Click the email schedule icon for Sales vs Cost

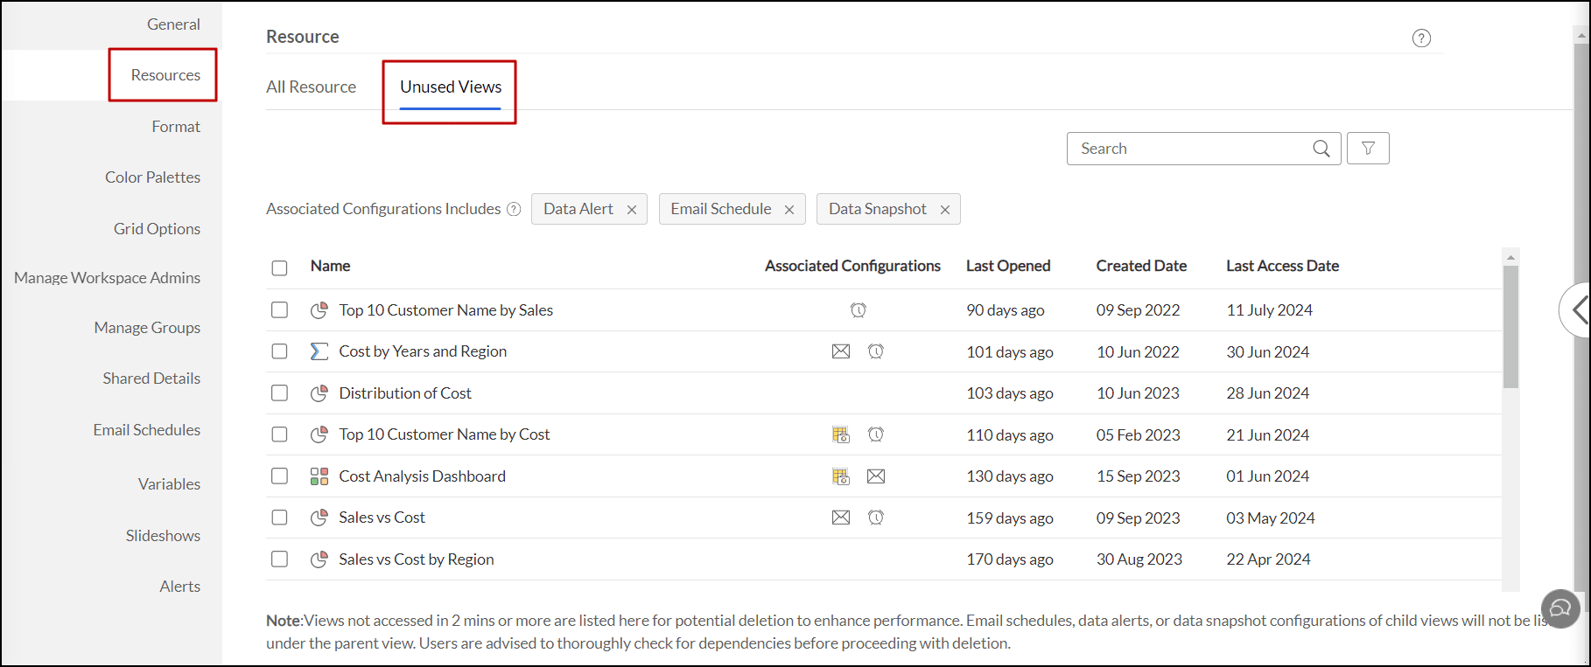tap(841, 518)
